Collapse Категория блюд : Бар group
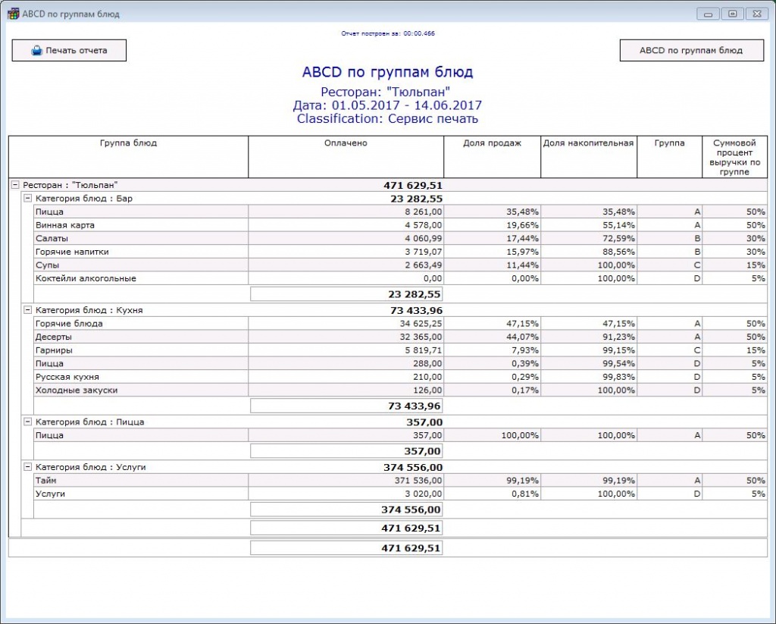The height and width of the screenshot is (624, 776). 28,199
